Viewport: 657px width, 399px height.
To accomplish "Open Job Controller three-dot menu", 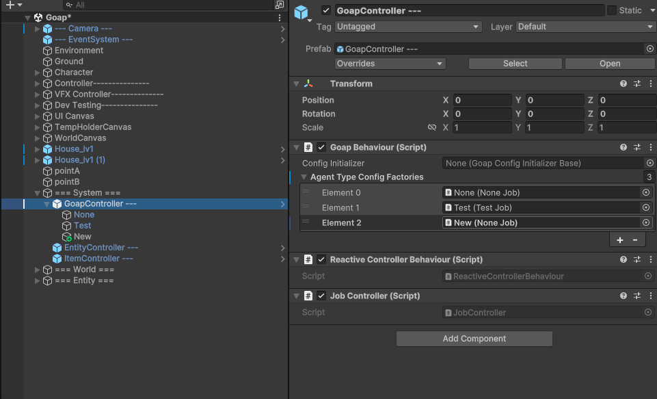I will [x=651, y=296].
